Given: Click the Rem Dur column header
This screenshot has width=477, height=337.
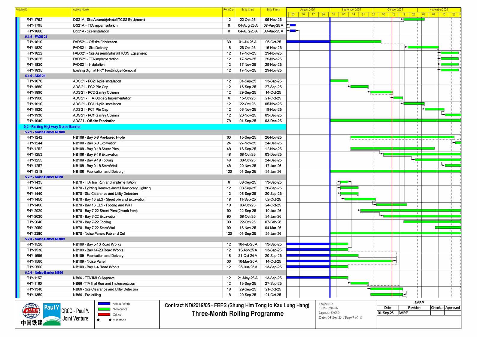Looking at the screenshot, I should tap(229, 12).
